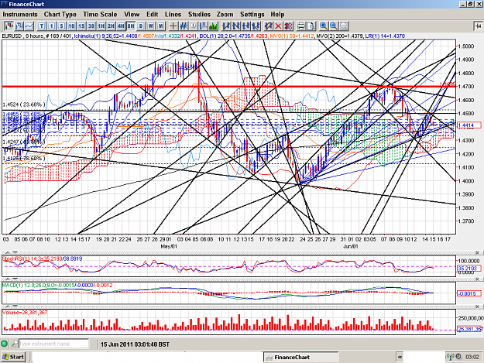Click the pin icon at toolbar right

tap(478, 26)
